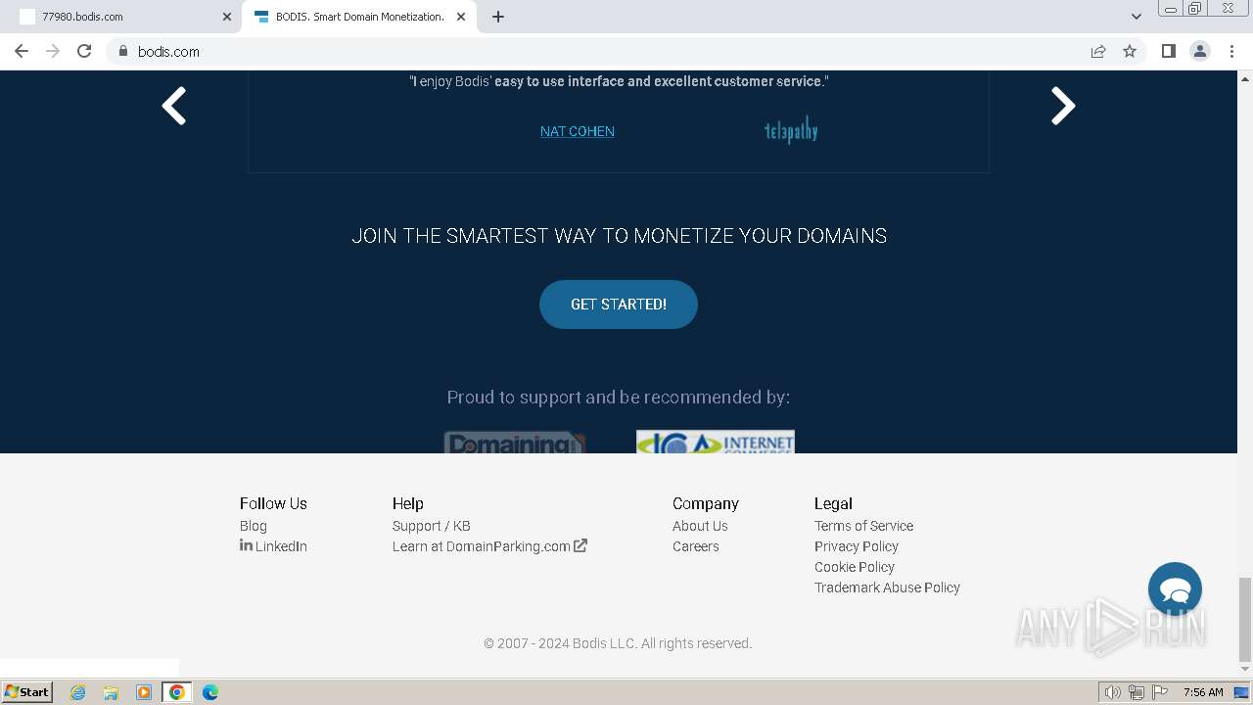The image size is (1253, 705).
Task: Click the browser back arrow
Action: [x=22, y=51]
